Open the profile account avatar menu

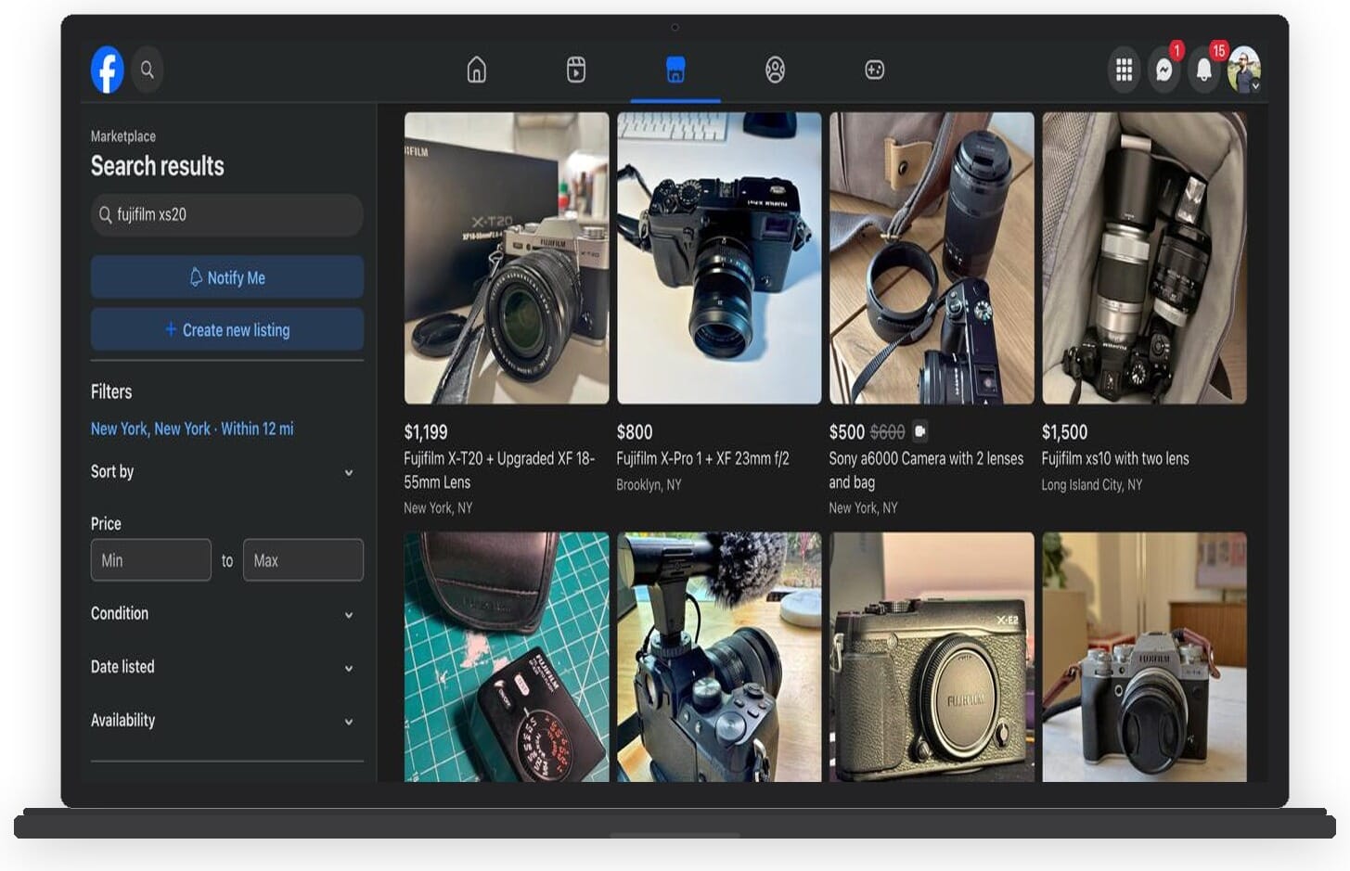tap(1243, 70)
